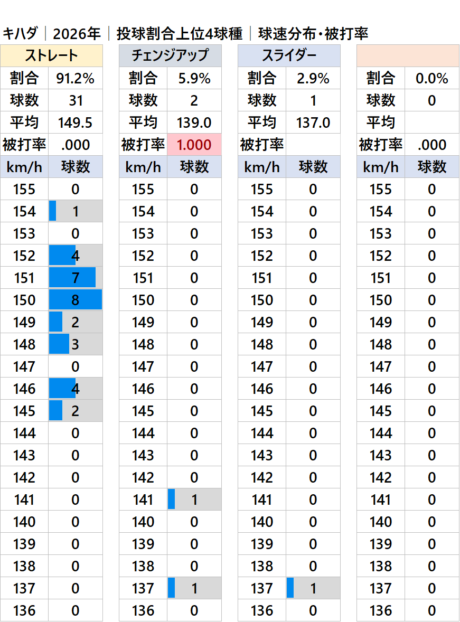This screenshot has height=622, width=460.
Task: Select the チェンジアップ average 139.0 cell
Action: [194, 122]
